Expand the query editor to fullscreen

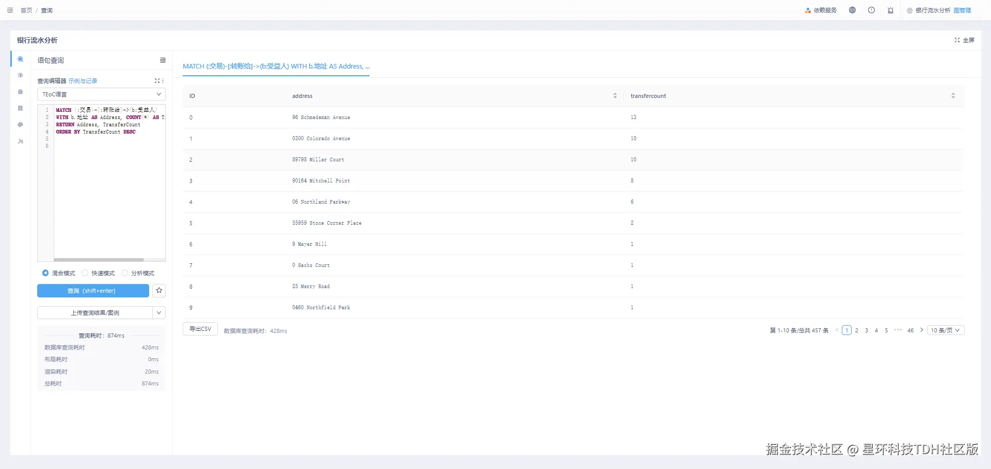[157, 81]
